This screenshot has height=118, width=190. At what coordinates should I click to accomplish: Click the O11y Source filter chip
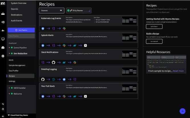click(79, 11)
